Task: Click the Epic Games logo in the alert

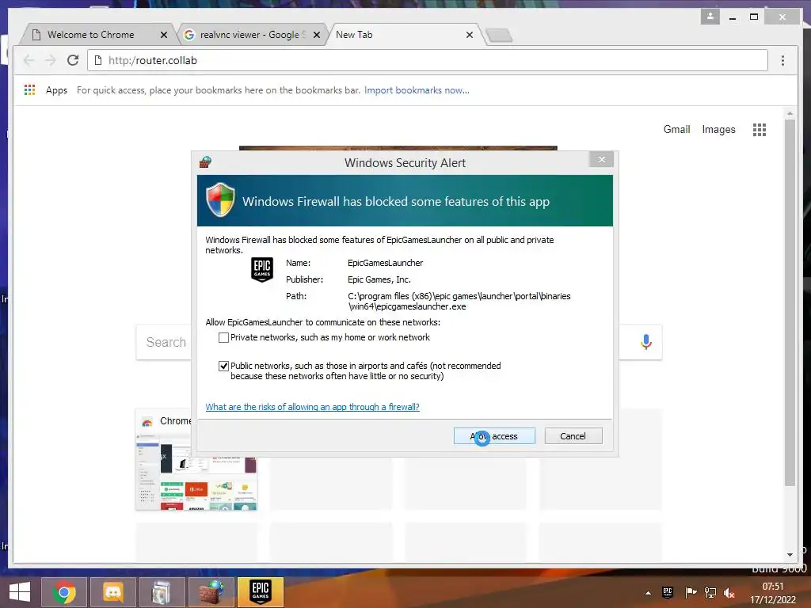Action: tap(261, 269)
